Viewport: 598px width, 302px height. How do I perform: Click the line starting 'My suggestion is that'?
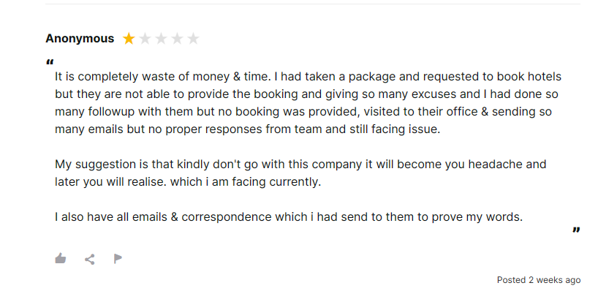pos(300,165)
